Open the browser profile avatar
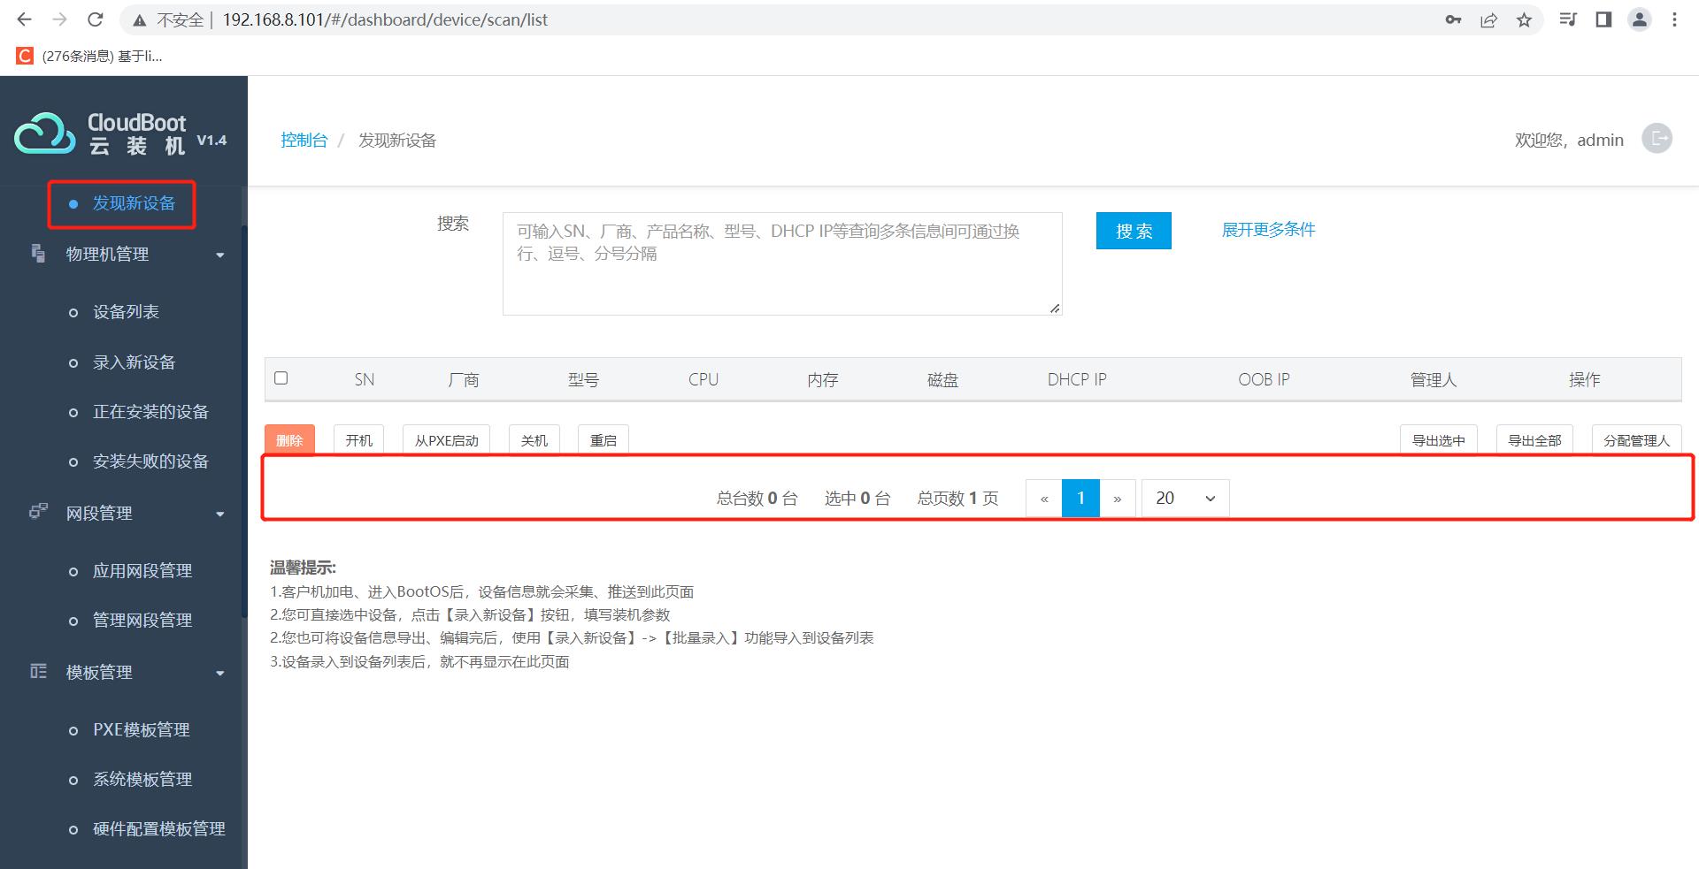 coord(1640,19)
